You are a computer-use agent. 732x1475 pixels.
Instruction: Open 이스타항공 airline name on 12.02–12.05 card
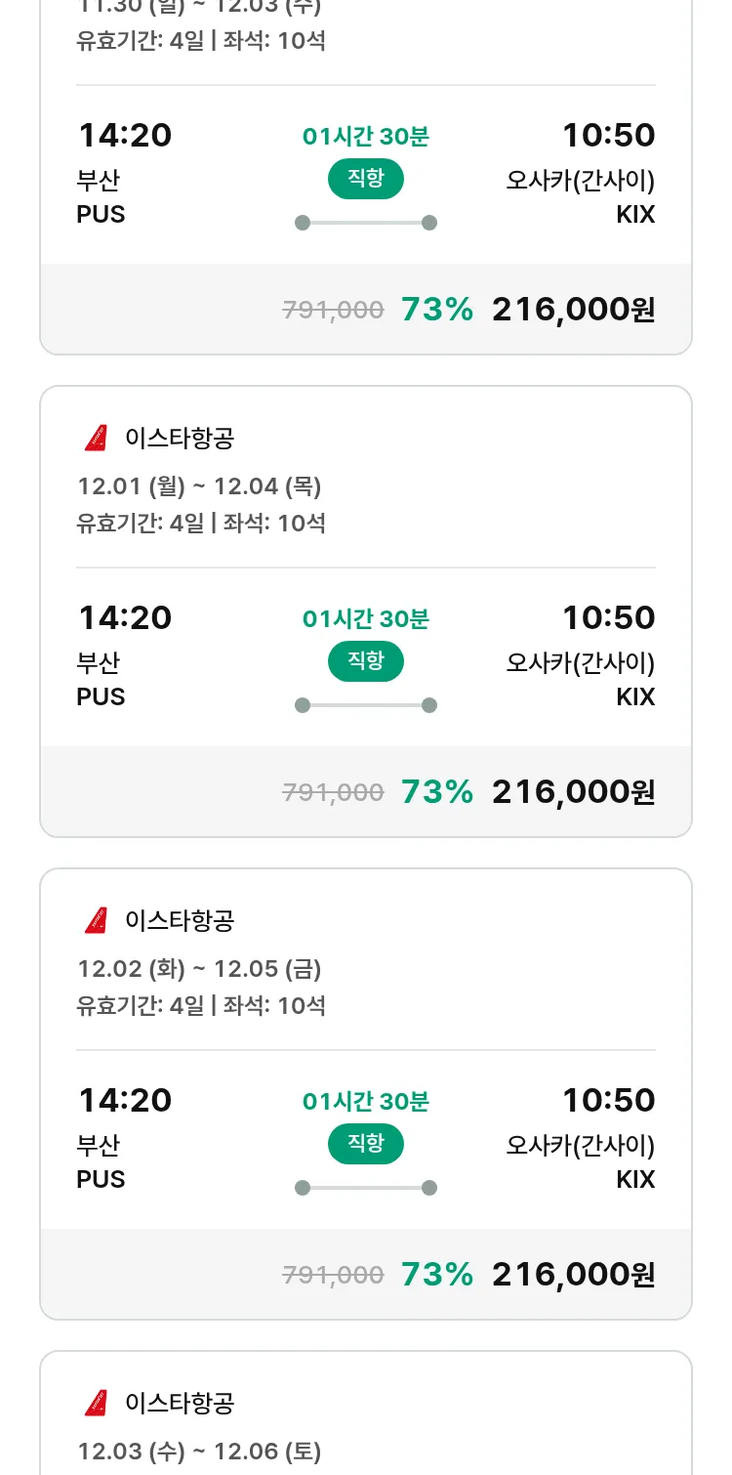(180, 921)
